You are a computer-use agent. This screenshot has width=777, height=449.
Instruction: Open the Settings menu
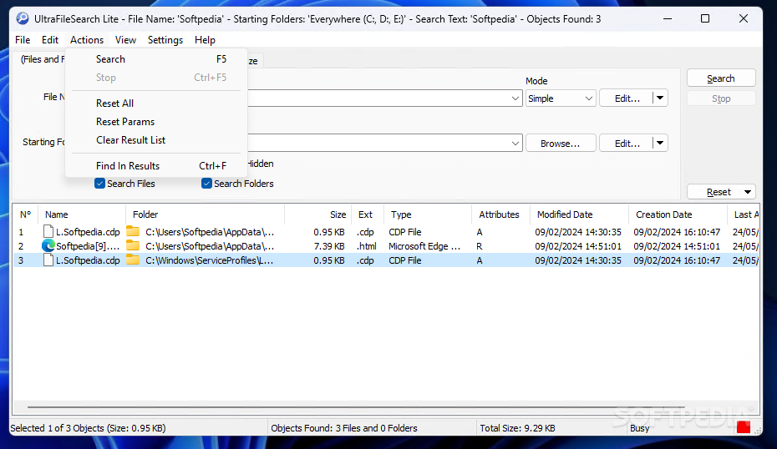click(x=165, y=40)
